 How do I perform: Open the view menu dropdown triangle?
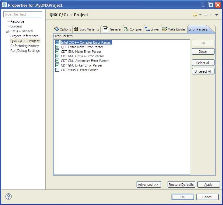pos(217,15)
